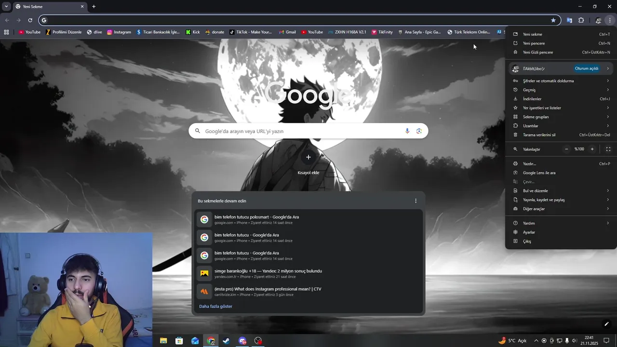Search by image with Google Lens icon
Viewport: 617px width, 347px height.
pyautogui.click(x=419, y=131)
